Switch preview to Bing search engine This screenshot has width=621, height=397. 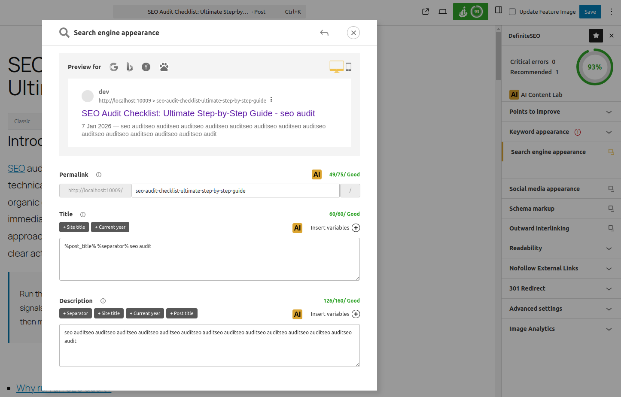(130, 67)
